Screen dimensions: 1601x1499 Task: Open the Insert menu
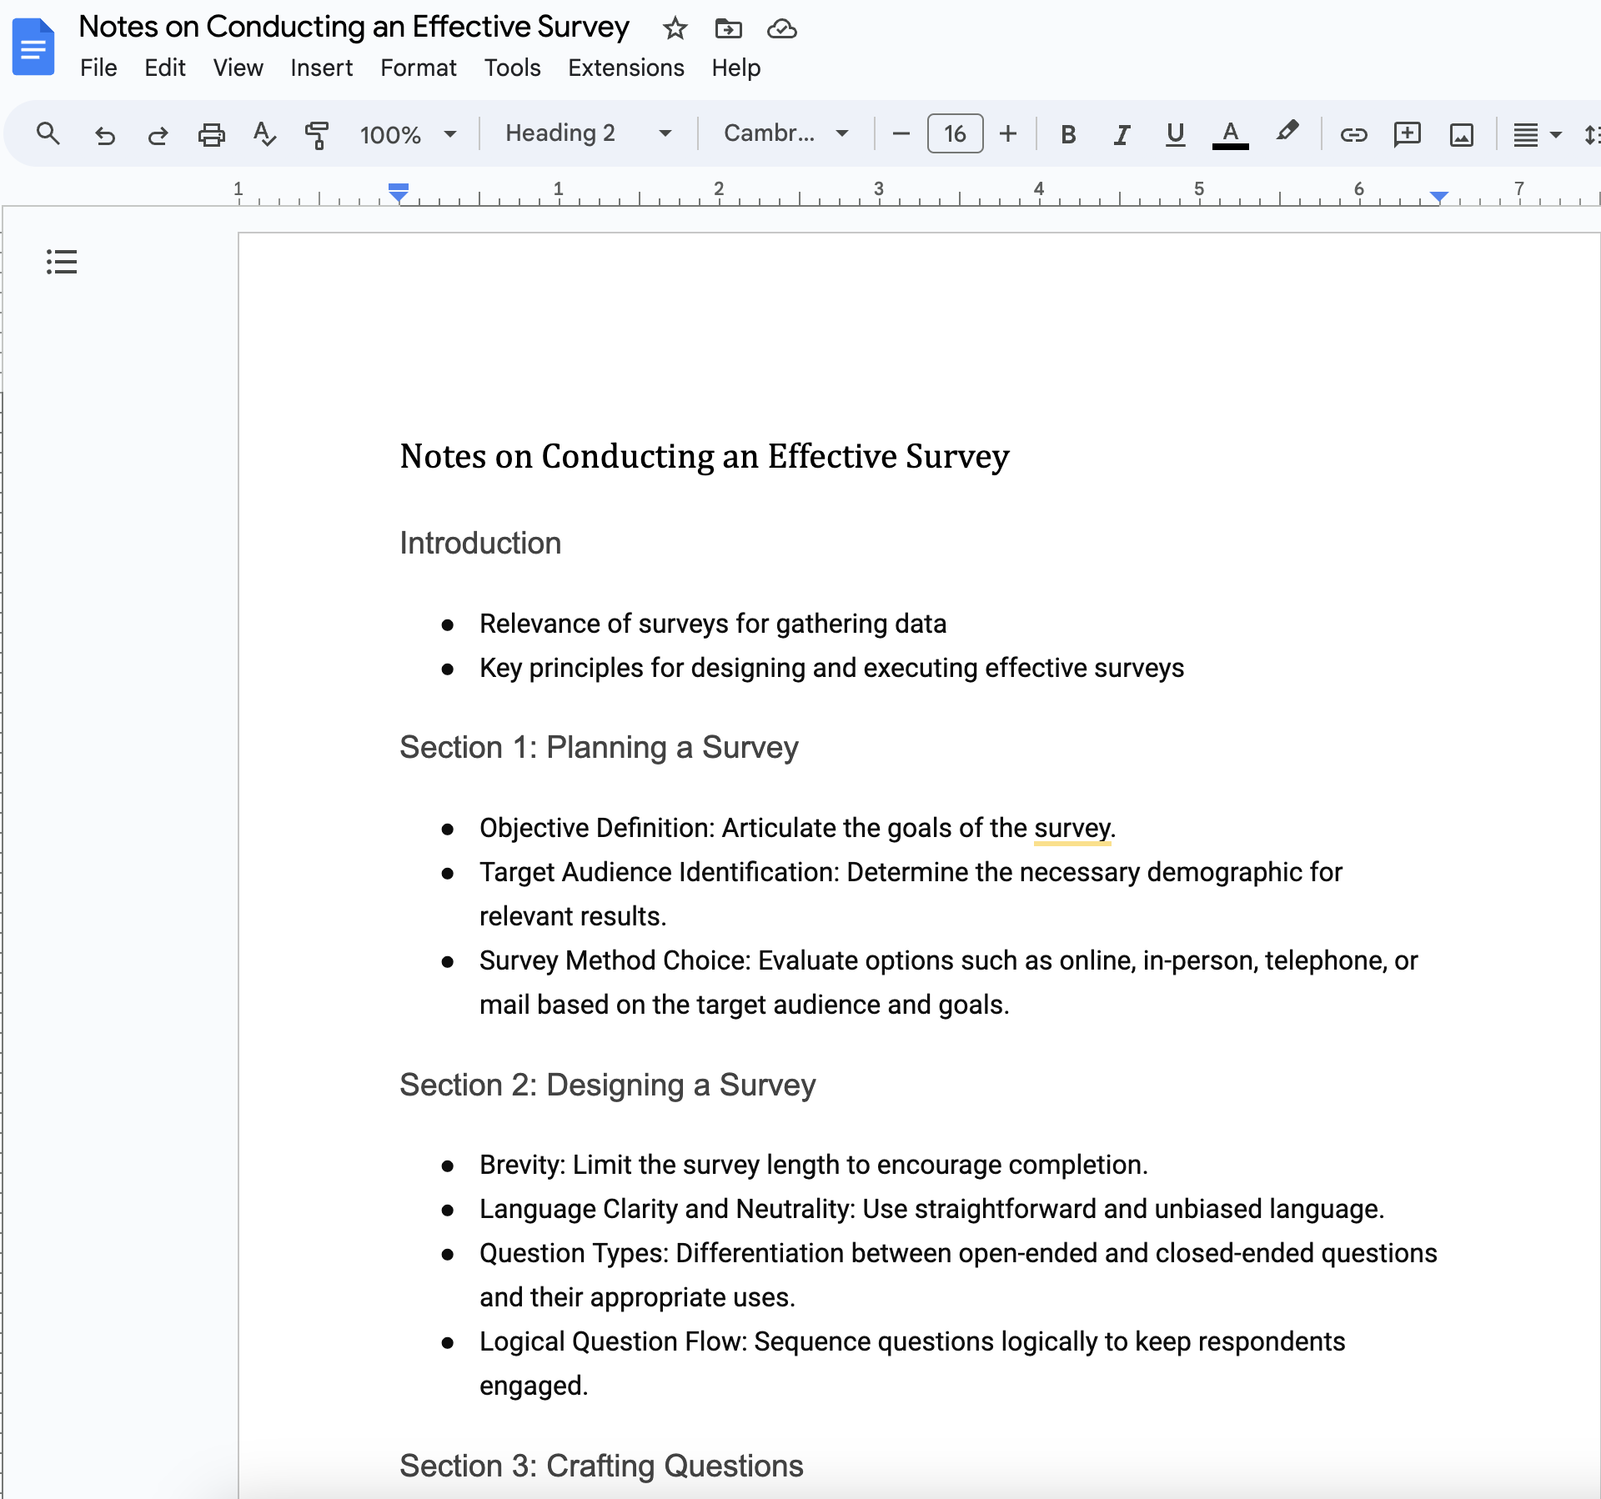coord(321,68)
